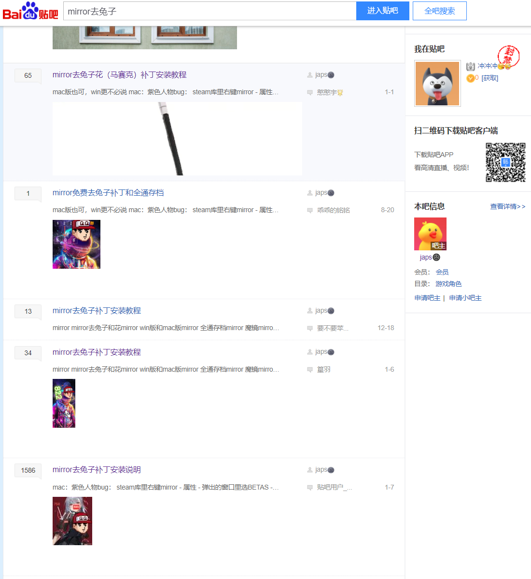Click the yellow duck forum owner avatar
531x579 pixels.
[430, 234]
